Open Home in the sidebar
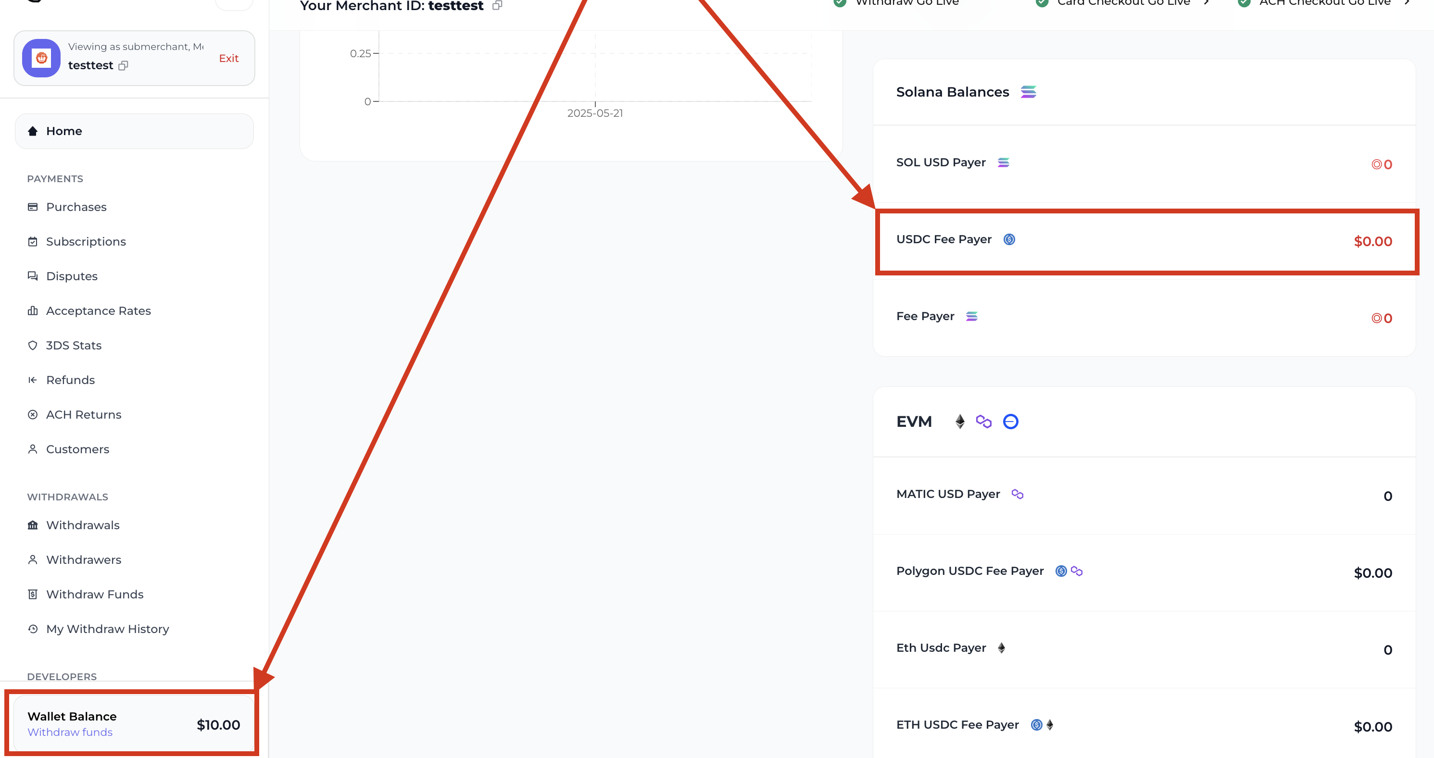The width and height of the screenshot is (1434, 758). (x=64, y=131)
